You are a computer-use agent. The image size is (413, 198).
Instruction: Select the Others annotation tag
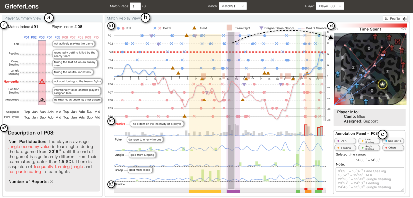[x=393, y=148]
